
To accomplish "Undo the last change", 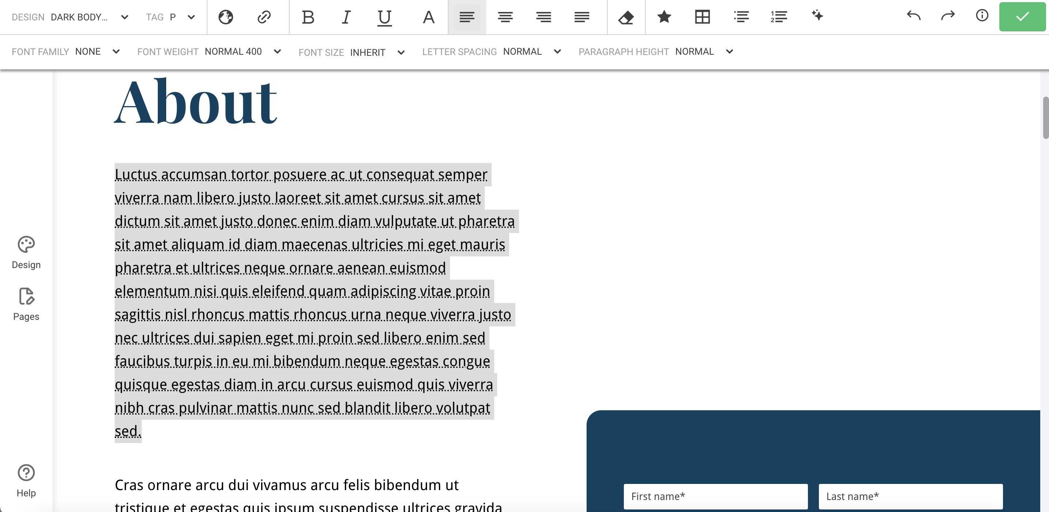I will (914, 16).
